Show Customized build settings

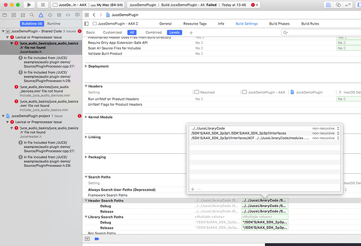112,32
